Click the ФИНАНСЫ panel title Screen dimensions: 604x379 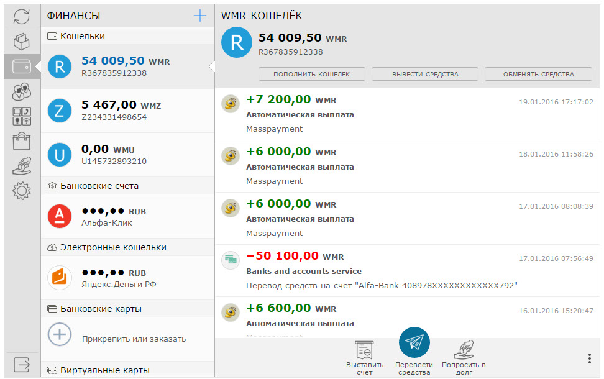(x=73, y=16)
